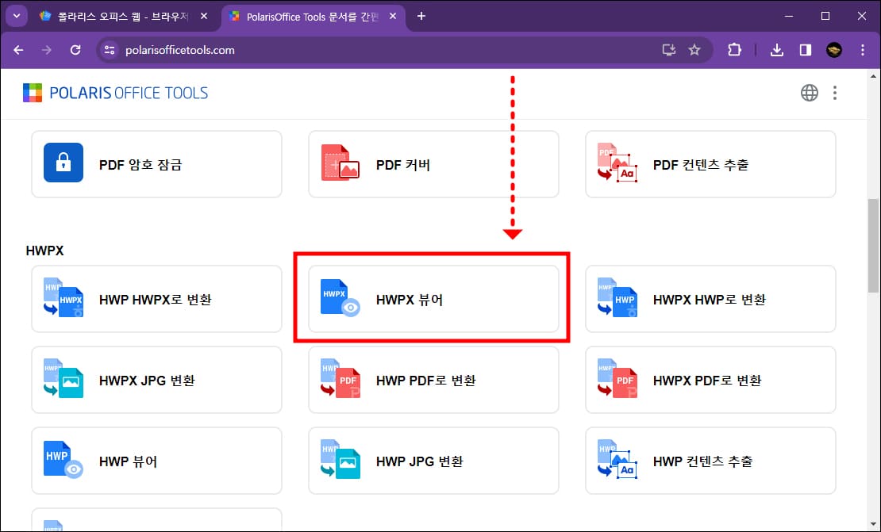The image size is (881, 532).
Task: Bookmark this page with the star
Action: [x=694, y=50]
